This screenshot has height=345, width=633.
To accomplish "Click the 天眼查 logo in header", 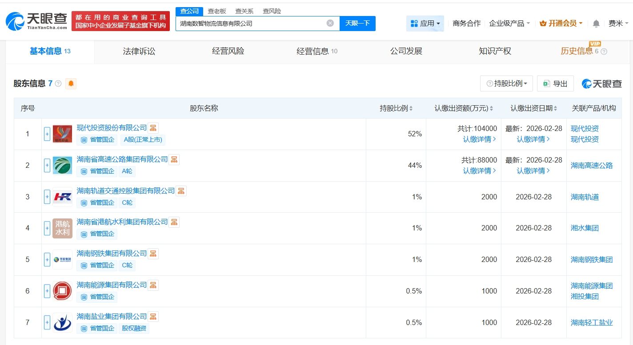I will pos(36,20).
